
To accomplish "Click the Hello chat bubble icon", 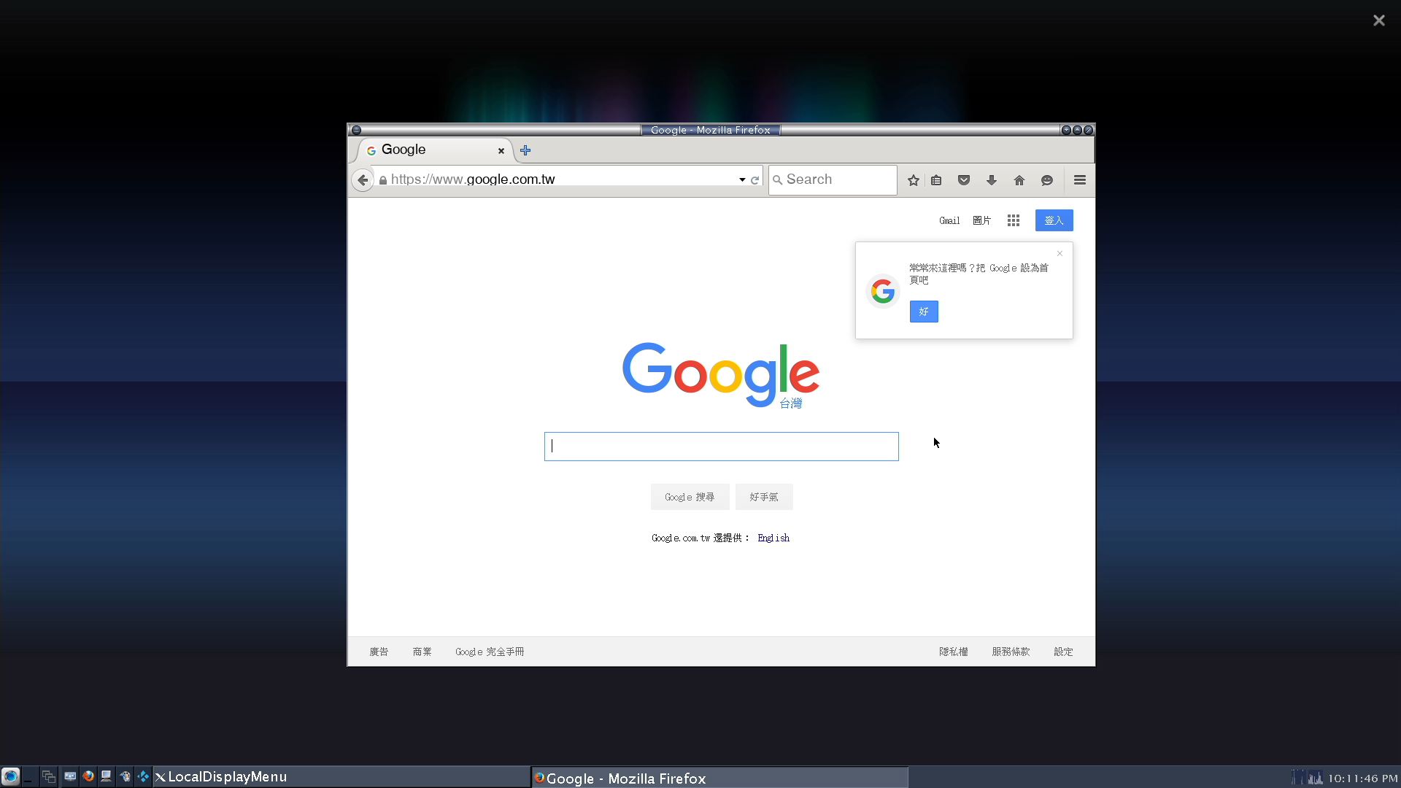I will click(1047, 180).
